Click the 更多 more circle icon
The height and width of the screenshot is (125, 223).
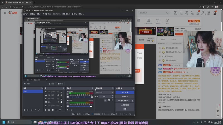point(168,20)
